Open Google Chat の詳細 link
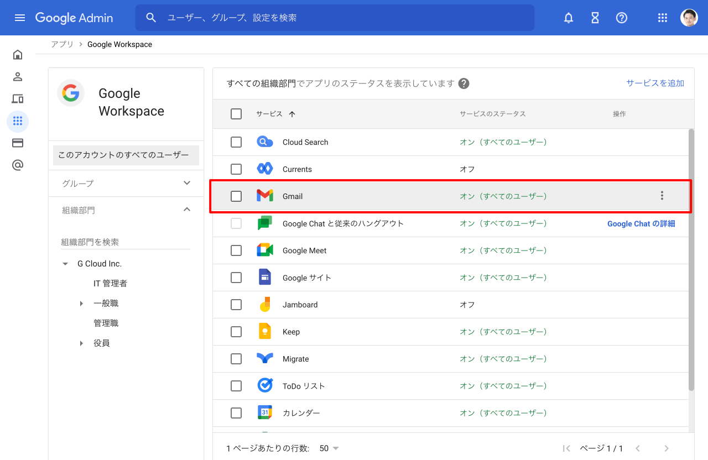708x460 pixels. click(641, 224)
